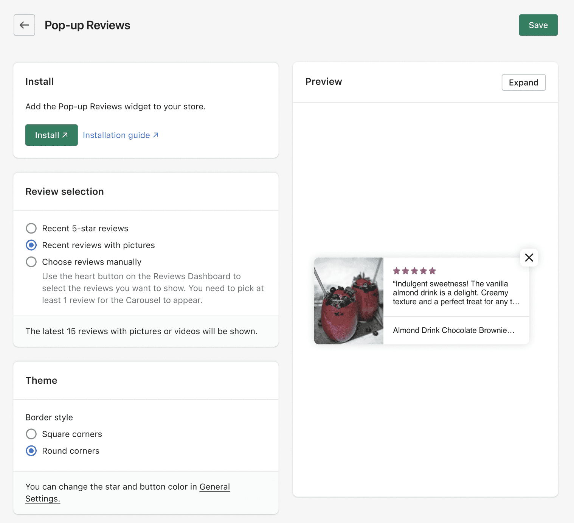
Task: Go back using the left arrow button
Action: (24, 25)
